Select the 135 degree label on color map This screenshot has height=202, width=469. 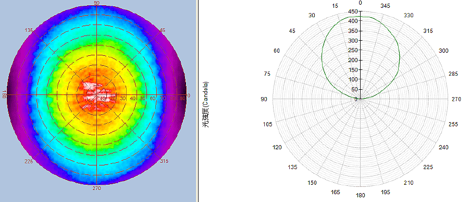[x=29, y=30]
